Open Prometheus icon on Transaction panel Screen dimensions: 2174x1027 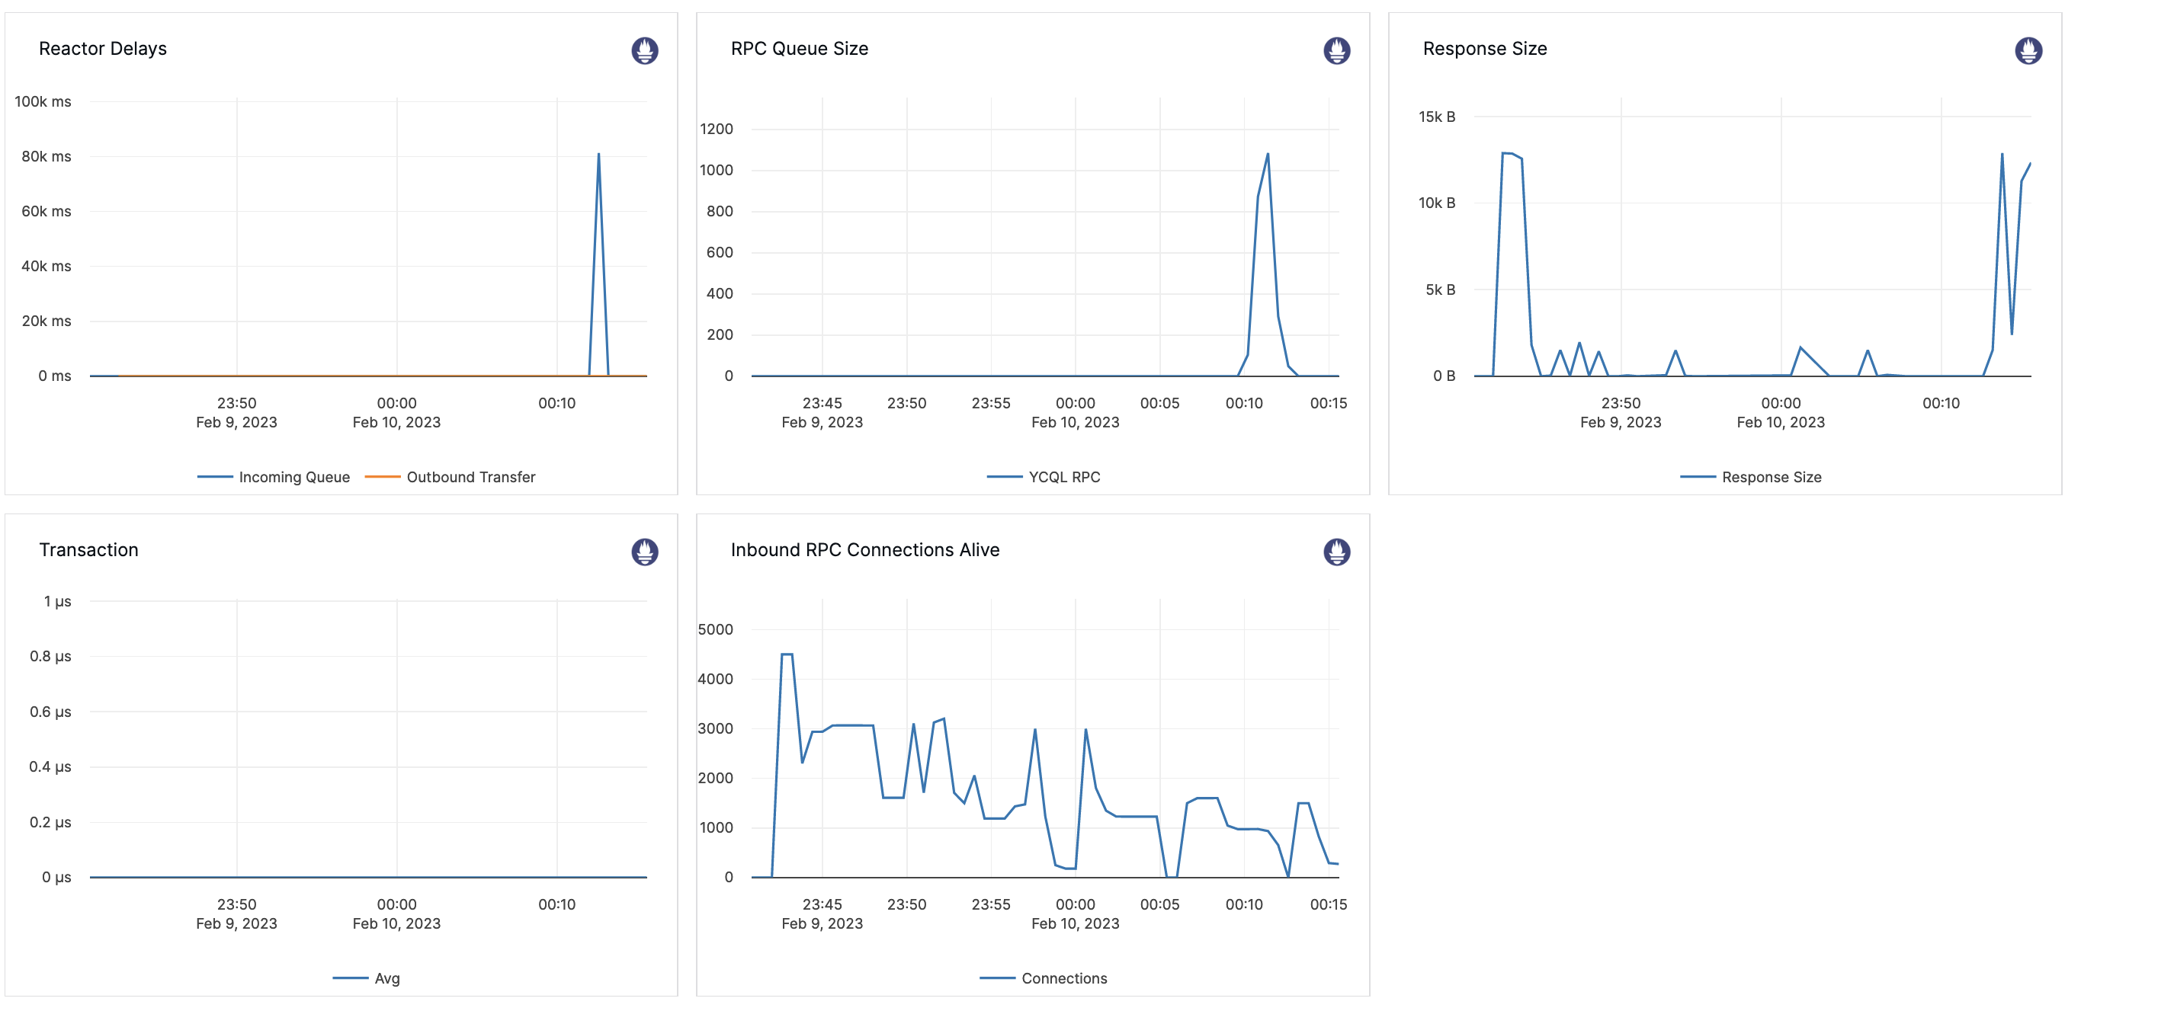(645, 552)
